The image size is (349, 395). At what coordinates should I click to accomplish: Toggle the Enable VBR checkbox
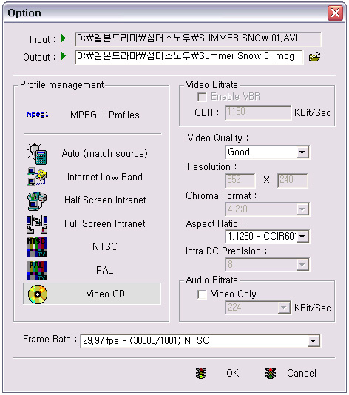pyautogui.click(x=202, y=97)
